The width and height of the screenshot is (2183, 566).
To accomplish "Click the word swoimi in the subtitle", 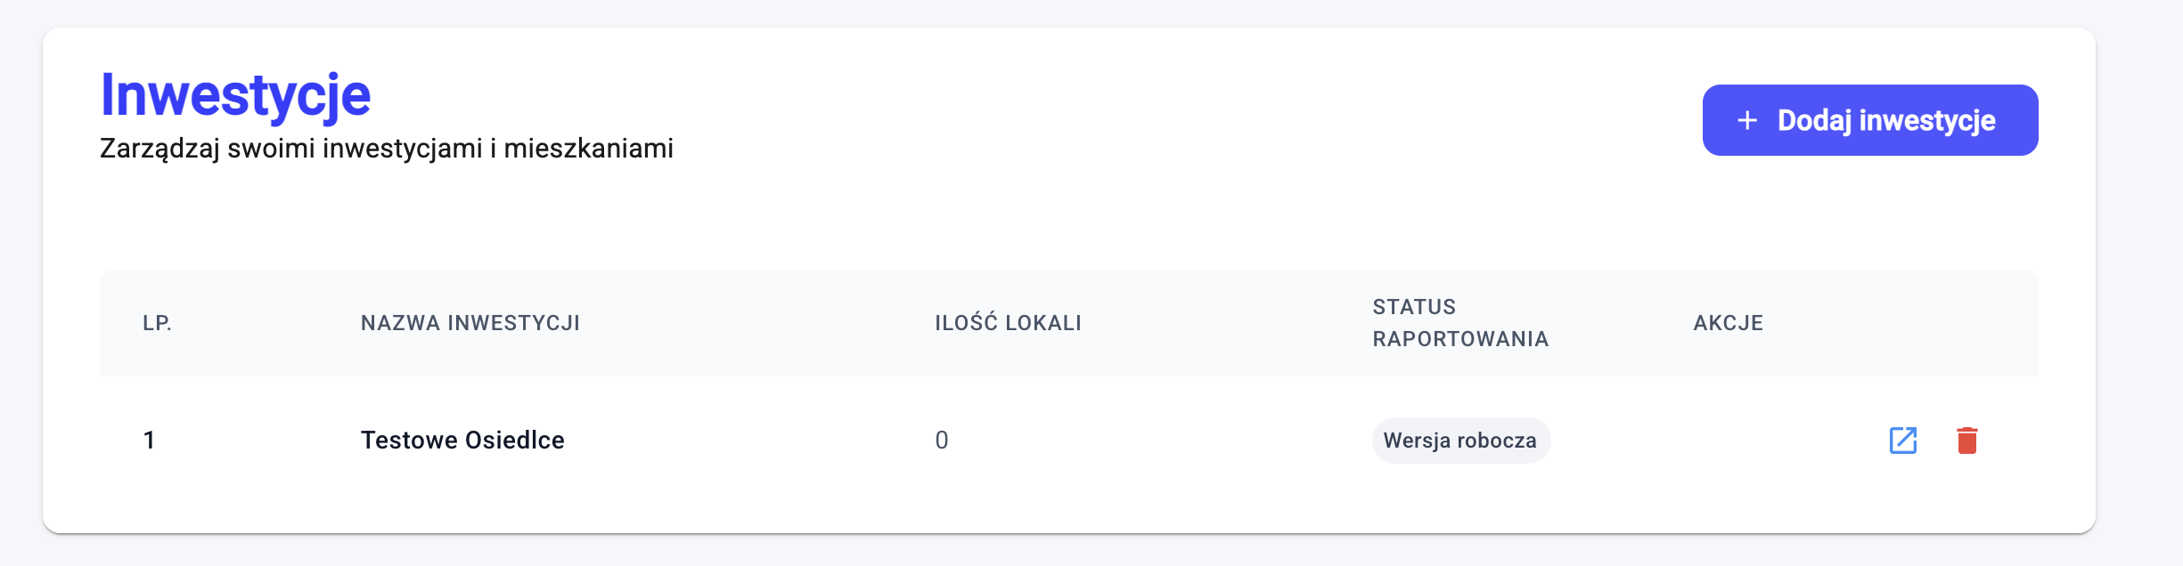I will [x=271, y=149].
